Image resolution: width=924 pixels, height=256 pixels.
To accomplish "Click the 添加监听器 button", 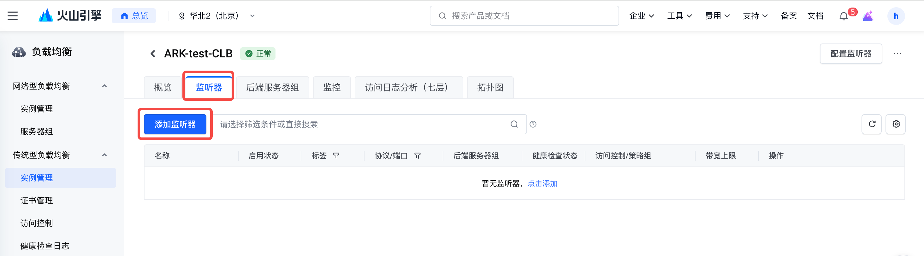I will (x=175, y=125).
